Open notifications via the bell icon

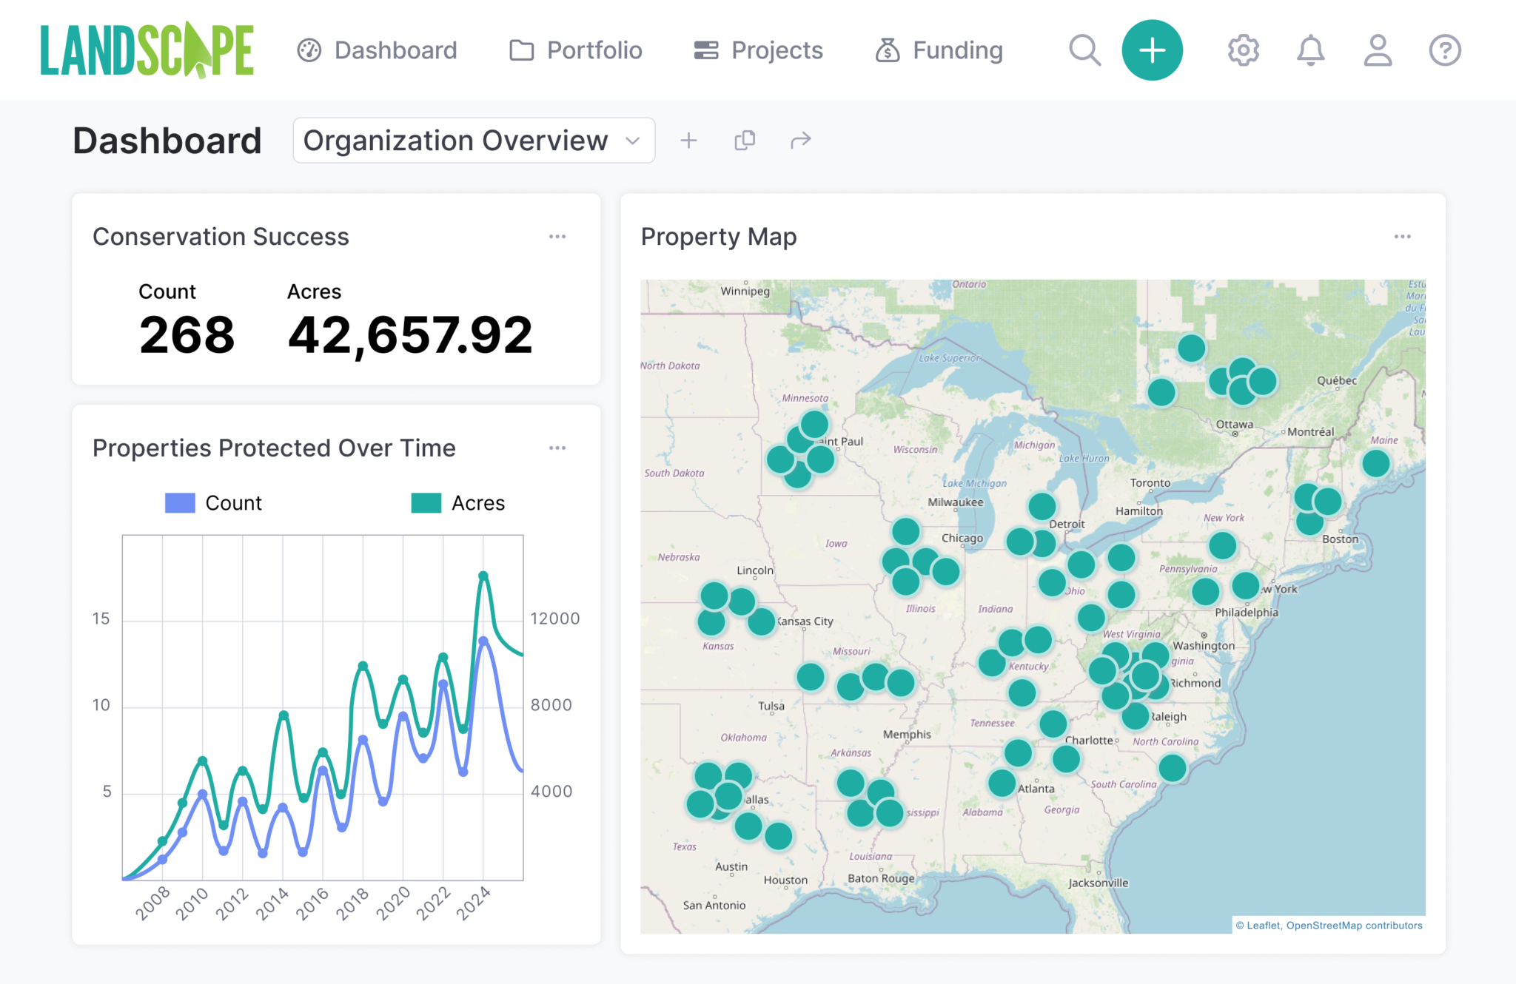point(1309,50)
